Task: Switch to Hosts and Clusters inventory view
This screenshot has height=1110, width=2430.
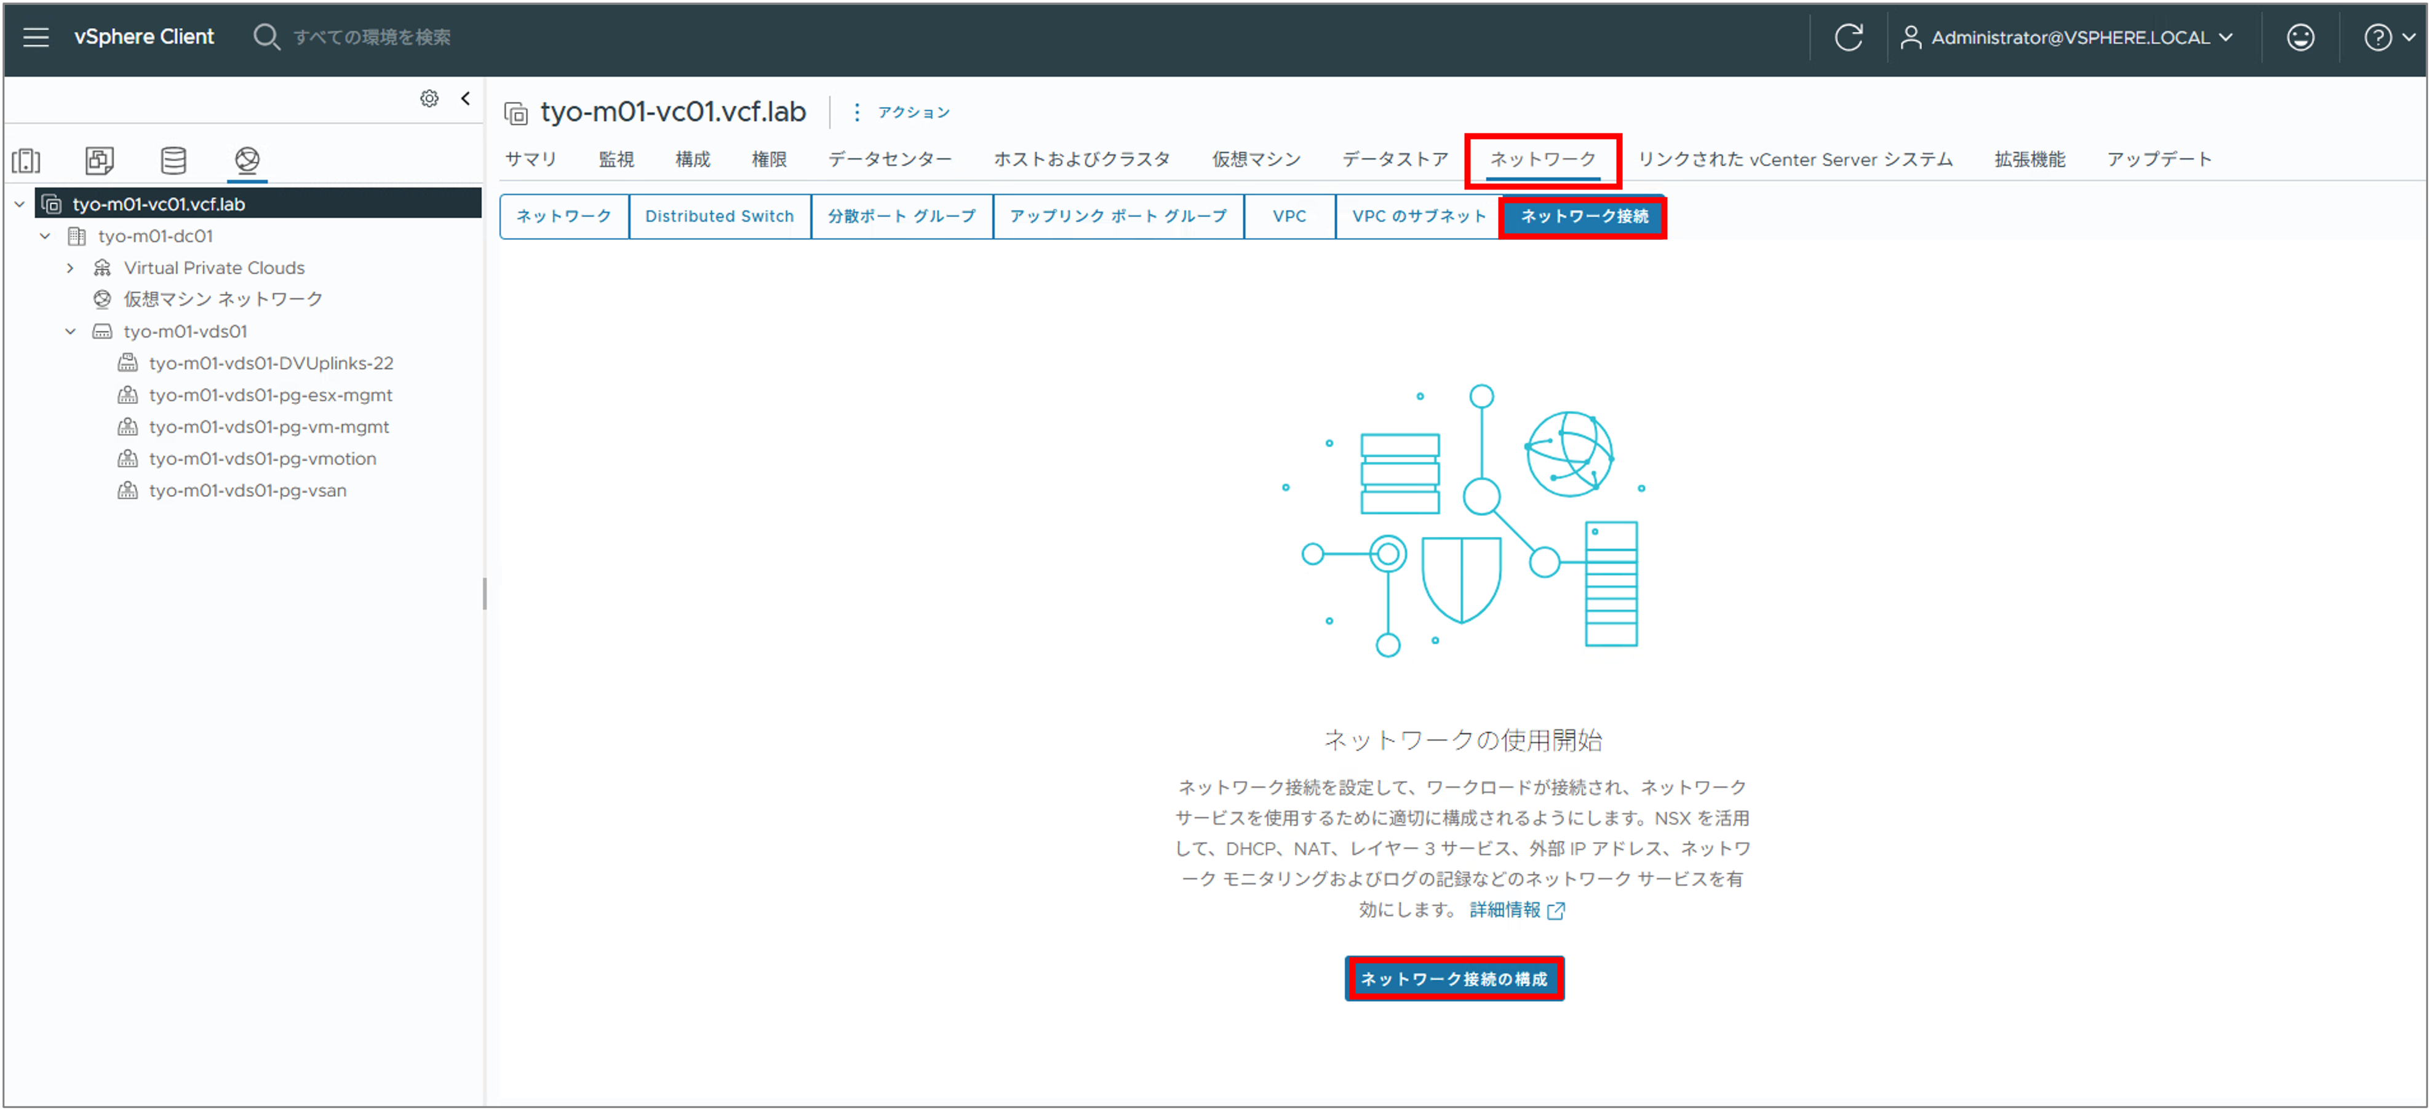Action: click(25, 161)
